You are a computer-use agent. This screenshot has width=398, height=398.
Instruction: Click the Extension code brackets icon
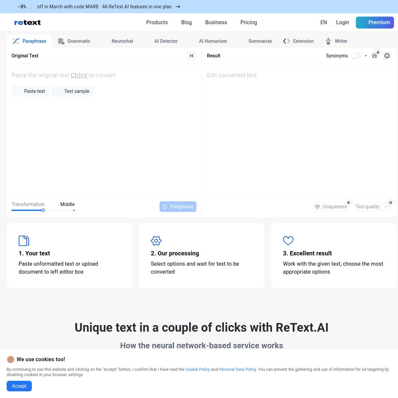point(287,41)
